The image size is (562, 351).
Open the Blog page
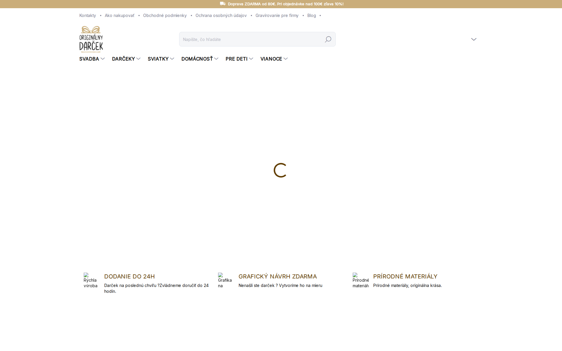311,16
